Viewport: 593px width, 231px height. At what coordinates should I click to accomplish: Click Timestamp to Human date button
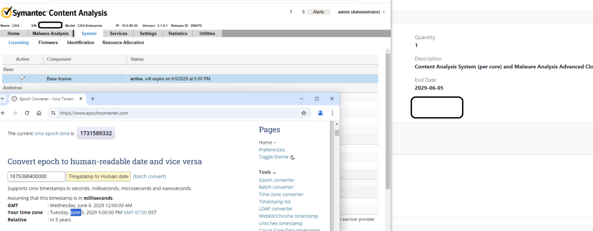[98, 176]
